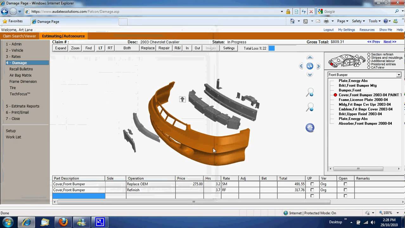Open the address bar history dropdown
The width and height of the screenshot is (405, 228).
(282, 11)
